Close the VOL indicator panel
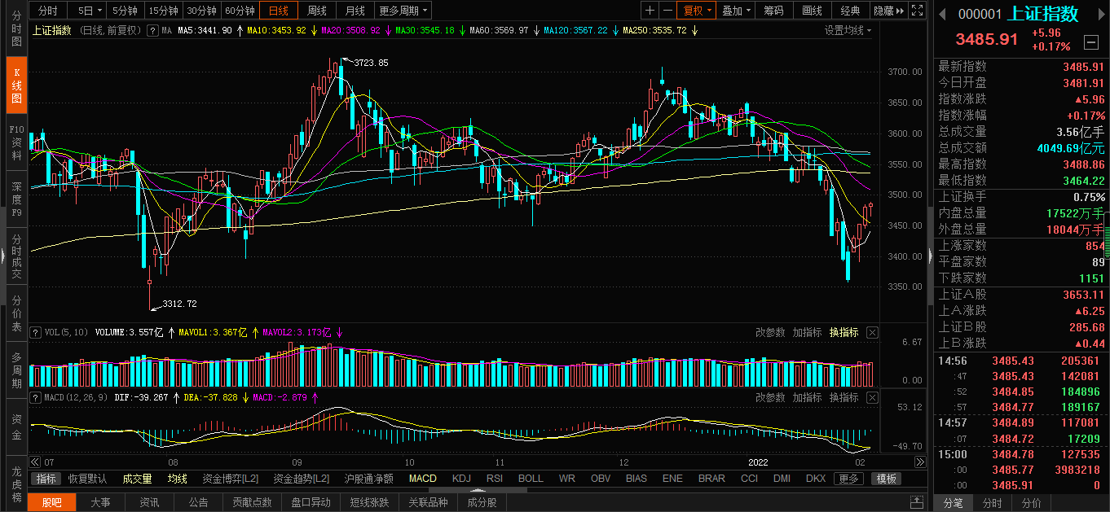 (872, 332)
